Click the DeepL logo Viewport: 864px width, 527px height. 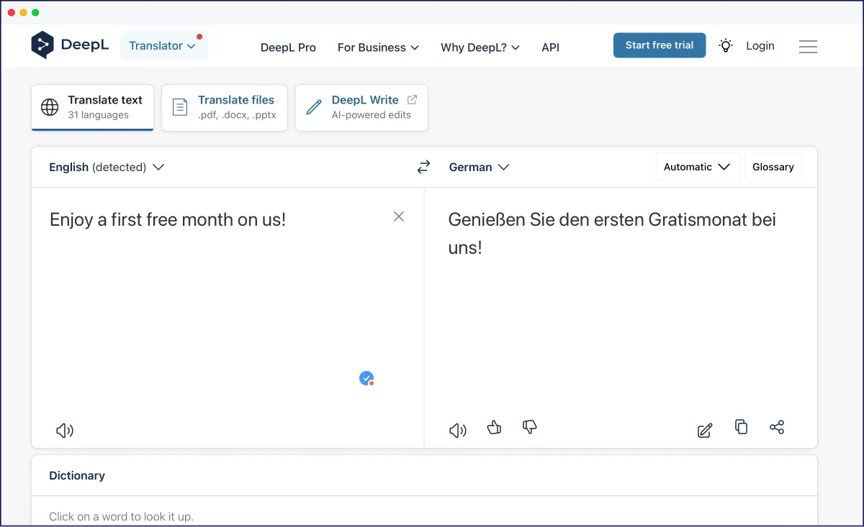70,45
